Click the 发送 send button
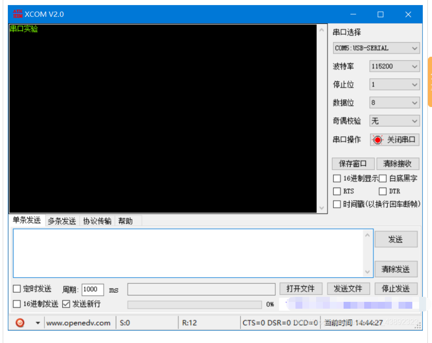This screenshot has height=343, width=432. (x=396, y=239)
